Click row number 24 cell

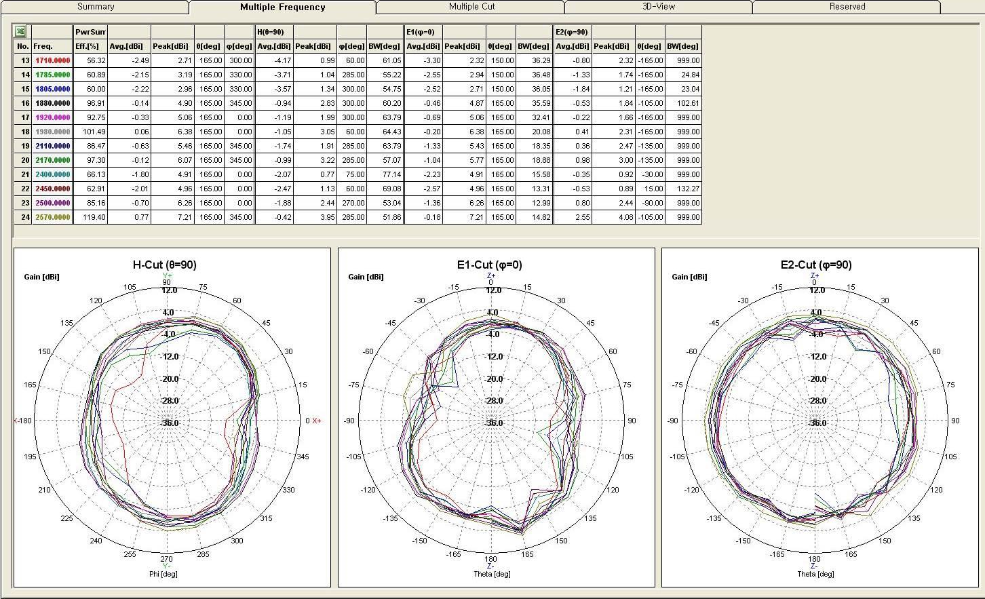[x=22, y=217]
